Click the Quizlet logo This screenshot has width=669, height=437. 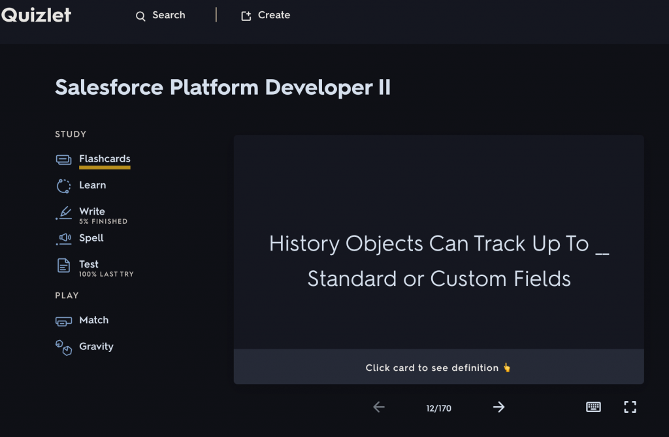(36, 15)
